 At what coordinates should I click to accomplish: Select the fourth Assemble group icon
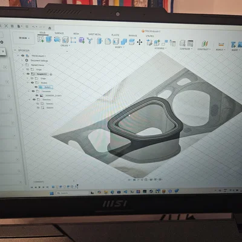(x=172, y=43)
